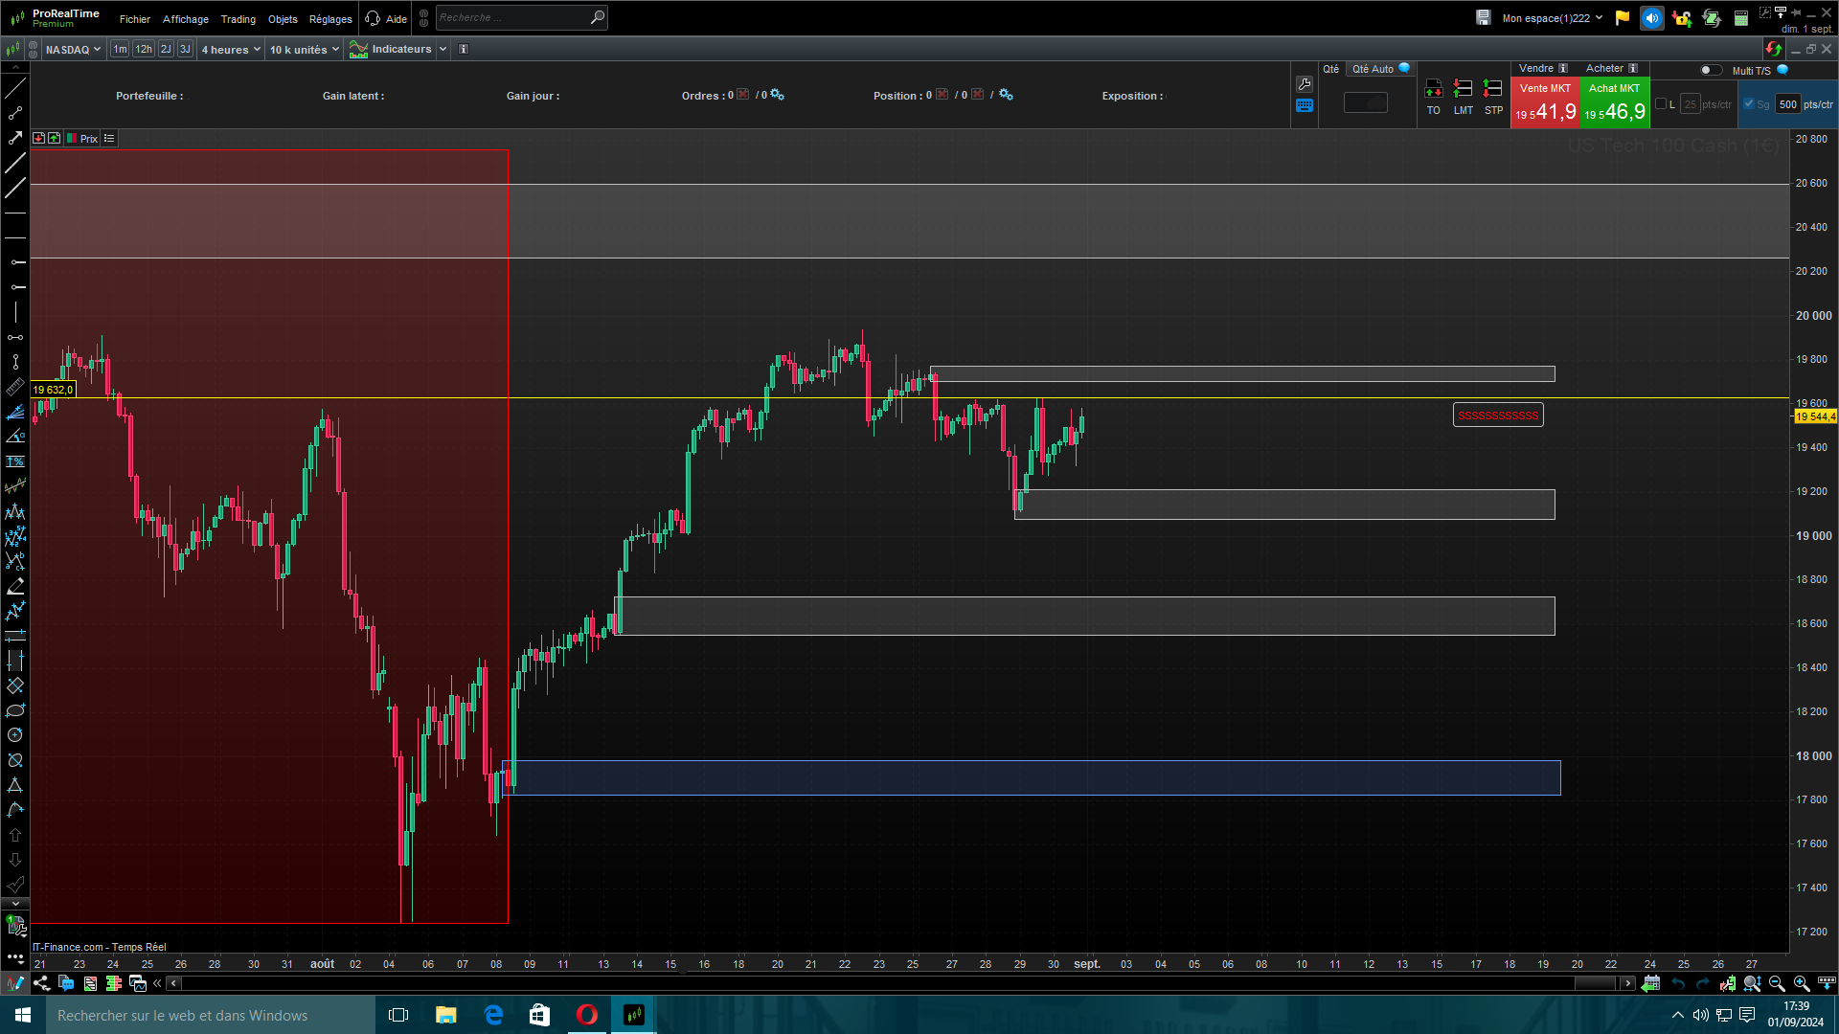Open the Affichage menu
Image resolution: width=1839 pixels, height=1034 pixels.
click(185, 19)
